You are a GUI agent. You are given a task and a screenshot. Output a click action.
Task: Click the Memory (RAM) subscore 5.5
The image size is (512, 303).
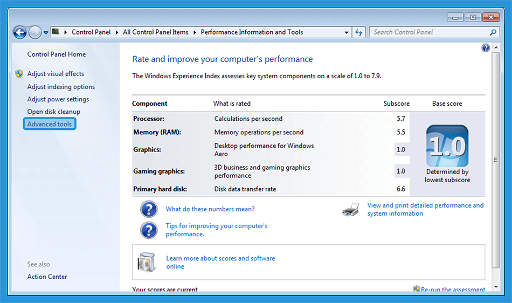point(400,132)
